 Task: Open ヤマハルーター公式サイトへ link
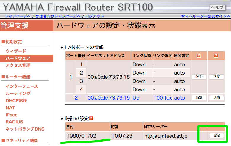[x=206, y=16]
